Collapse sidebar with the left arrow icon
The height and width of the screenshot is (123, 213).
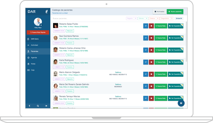[29, 106]
